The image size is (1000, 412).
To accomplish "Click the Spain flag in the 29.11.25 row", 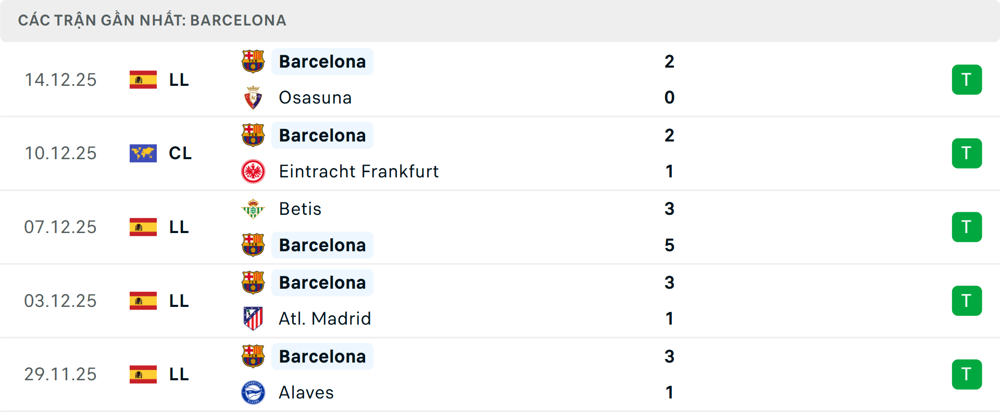I will [x=142, y=374].
